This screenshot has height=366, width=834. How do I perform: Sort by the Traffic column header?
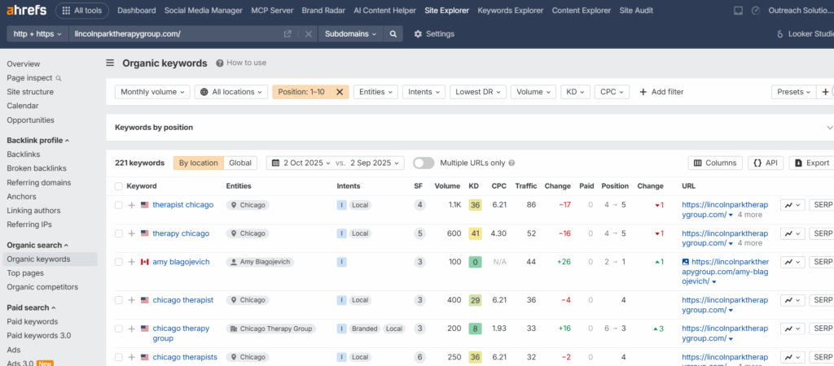click(x=525, y=186)
